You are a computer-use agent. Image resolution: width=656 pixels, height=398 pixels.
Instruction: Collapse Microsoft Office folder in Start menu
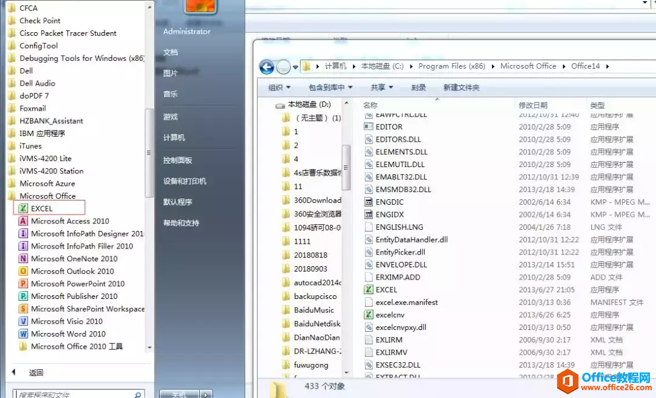[x=42, y=196]
